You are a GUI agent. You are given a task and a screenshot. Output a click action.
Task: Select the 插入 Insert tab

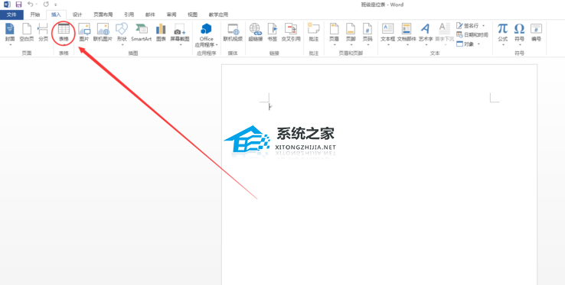[56, 15]
